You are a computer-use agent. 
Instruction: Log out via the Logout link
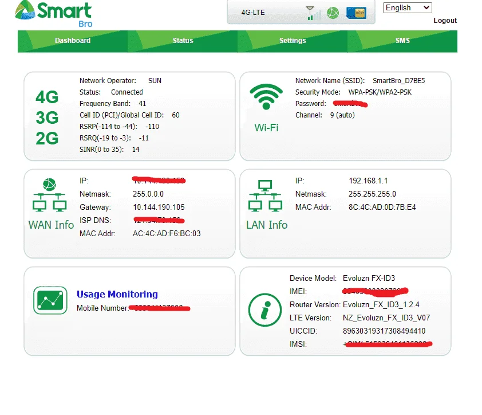(445, 21)
